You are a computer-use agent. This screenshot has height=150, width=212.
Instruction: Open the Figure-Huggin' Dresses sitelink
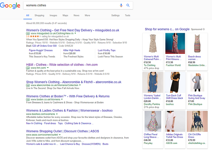pyautogui.click(x=41, y=50)
